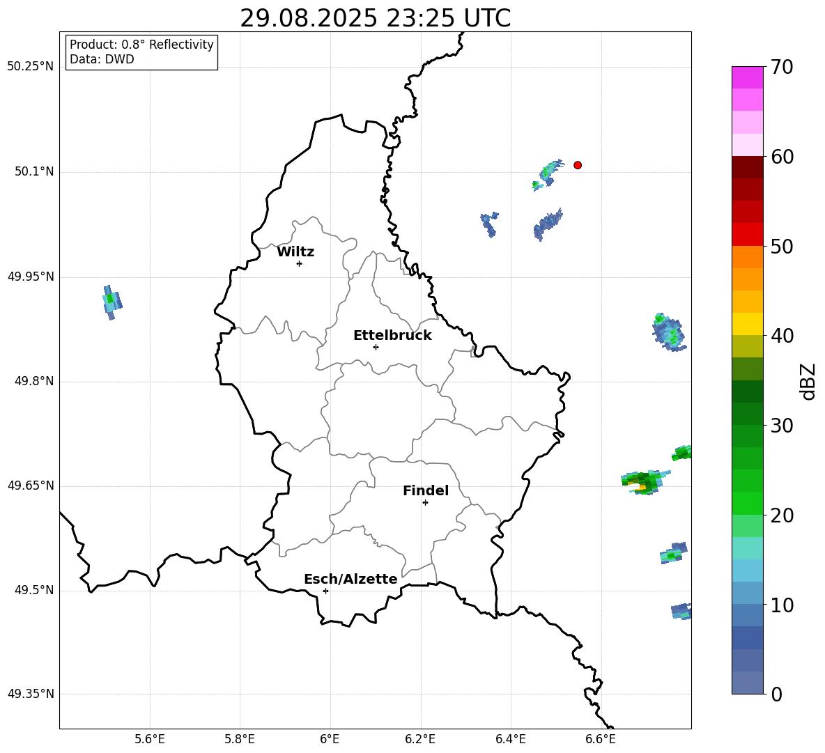Click the Esch/Alzette station cross marker
The image size is (825, 753).
pyautogui.click(x=325, y=591)
